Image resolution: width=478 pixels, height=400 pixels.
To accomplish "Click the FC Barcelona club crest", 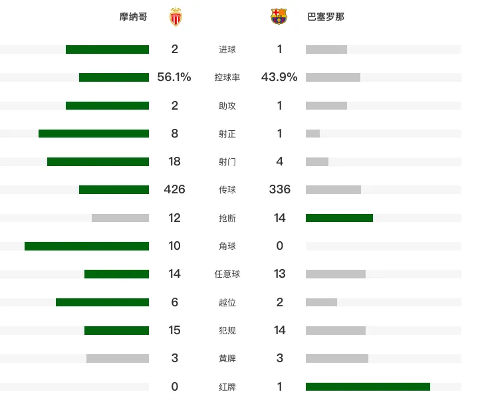I will (x=279, y=16).
